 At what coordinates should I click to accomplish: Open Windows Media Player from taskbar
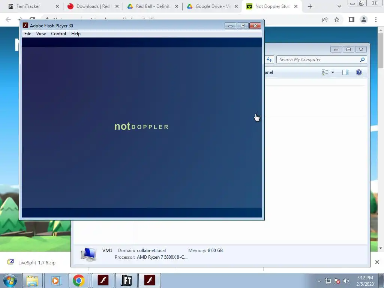(55, 280)
